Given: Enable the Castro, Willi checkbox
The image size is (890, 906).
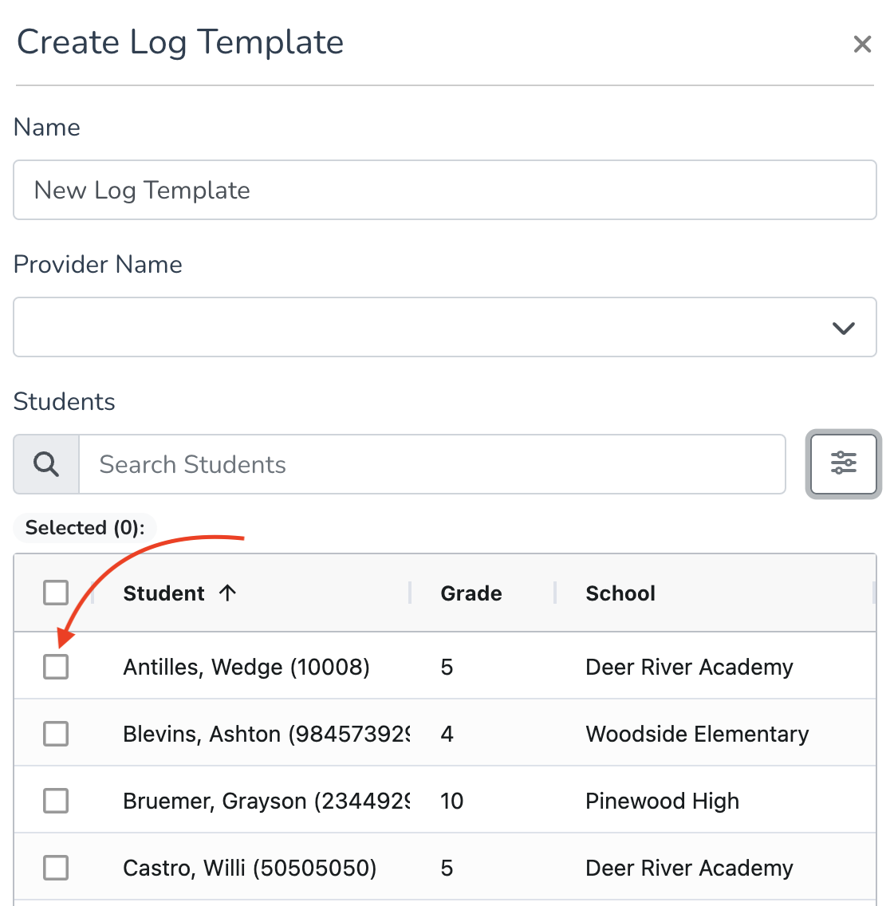Looking at the screenshot, I should pyautogui.click(x=56, y=868).
